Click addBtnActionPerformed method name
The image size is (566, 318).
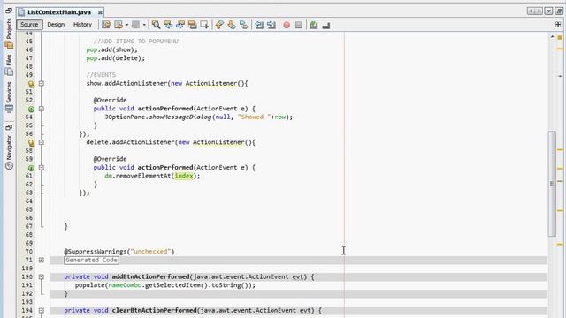[x=150, y=276]
